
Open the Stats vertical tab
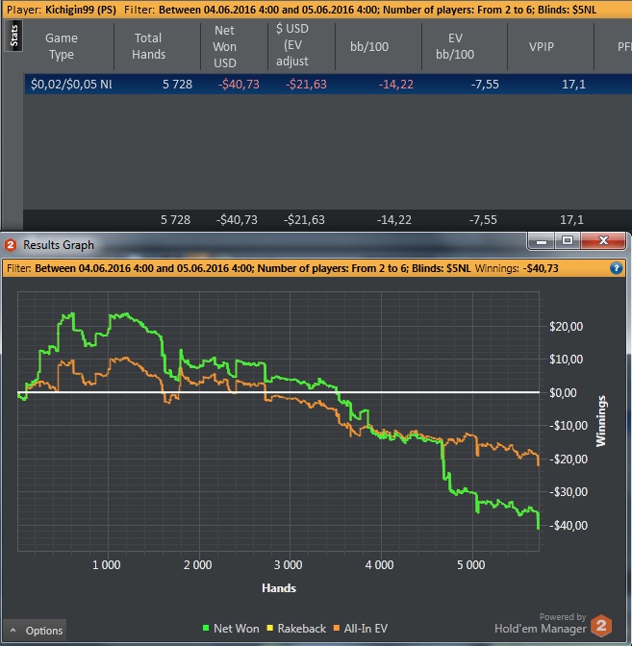(x=13, y=37)
